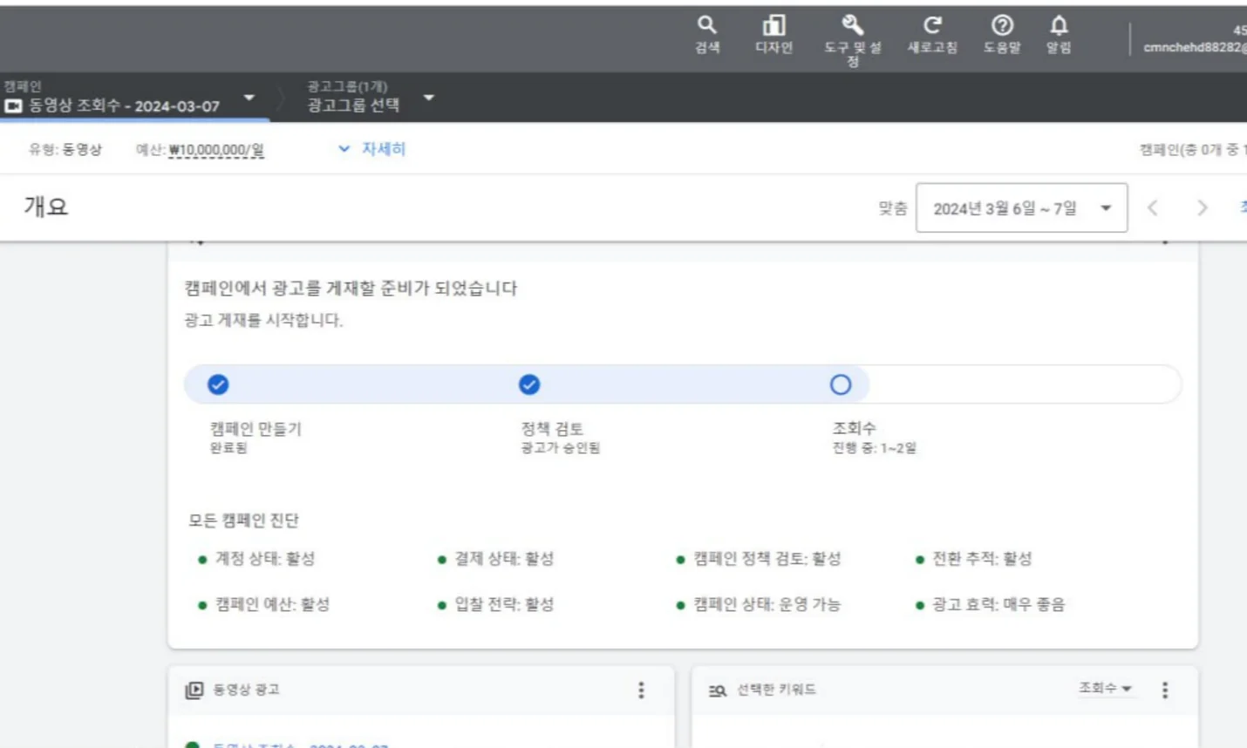Screen dimensions: 1247x748
Task: Open 선택한 키워드 card options menu
Action: click(1165, 690)
